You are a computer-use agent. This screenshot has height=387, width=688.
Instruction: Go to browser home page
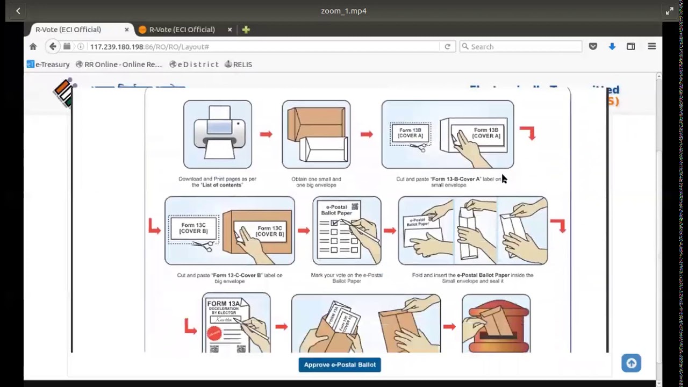[33, 47]
